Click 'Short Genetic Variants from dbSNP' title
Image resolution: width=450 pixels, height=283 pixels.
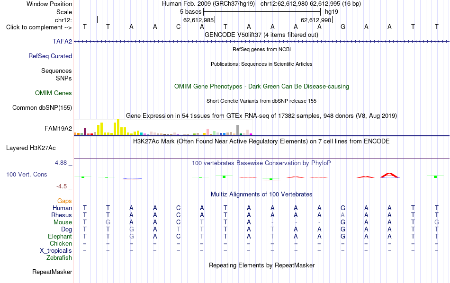[x=261, y=101]
